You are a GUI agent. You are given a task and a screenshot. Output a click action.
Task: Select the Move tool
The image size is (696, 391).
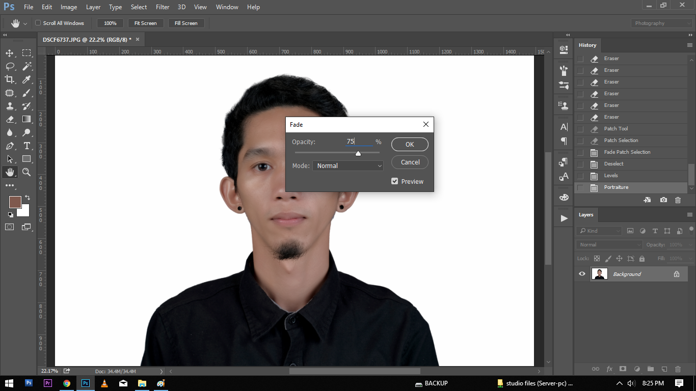click(x=10, y=53)
